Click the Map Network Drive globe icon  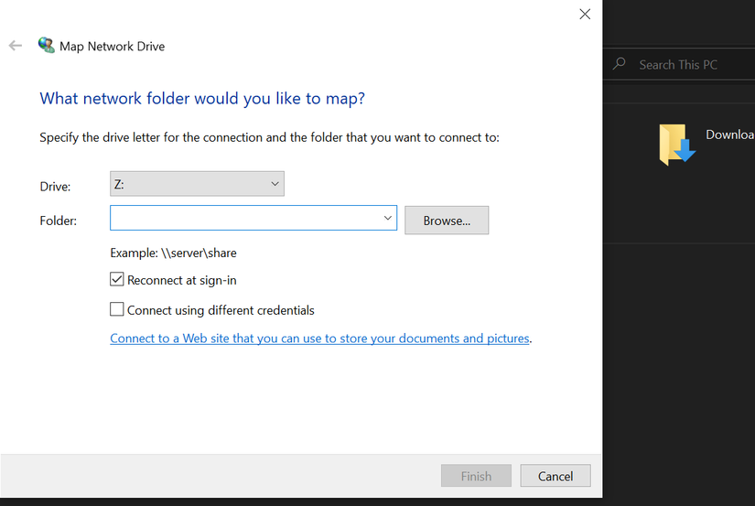47,45
